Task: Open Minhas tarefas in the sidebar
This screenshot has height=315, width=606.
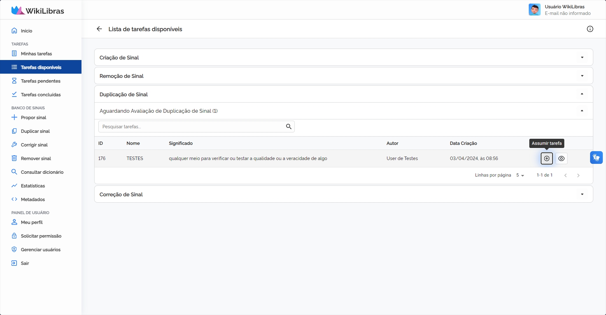Action: 36,54
